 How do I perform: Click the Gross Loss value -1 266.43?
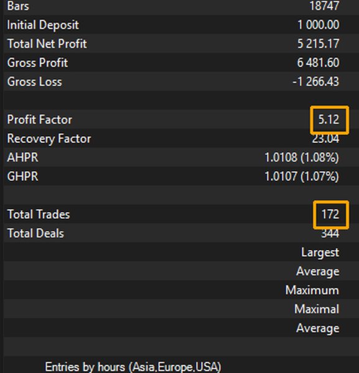pos(315,81)
